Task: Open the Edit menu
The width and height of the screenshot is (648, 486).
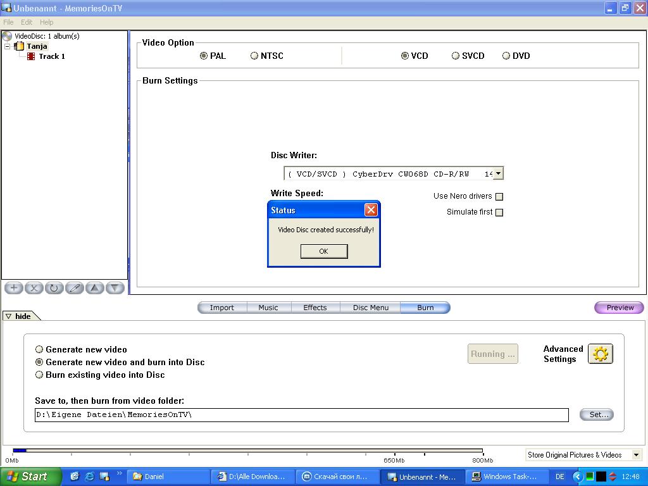Action: click(x=27, y=22)
